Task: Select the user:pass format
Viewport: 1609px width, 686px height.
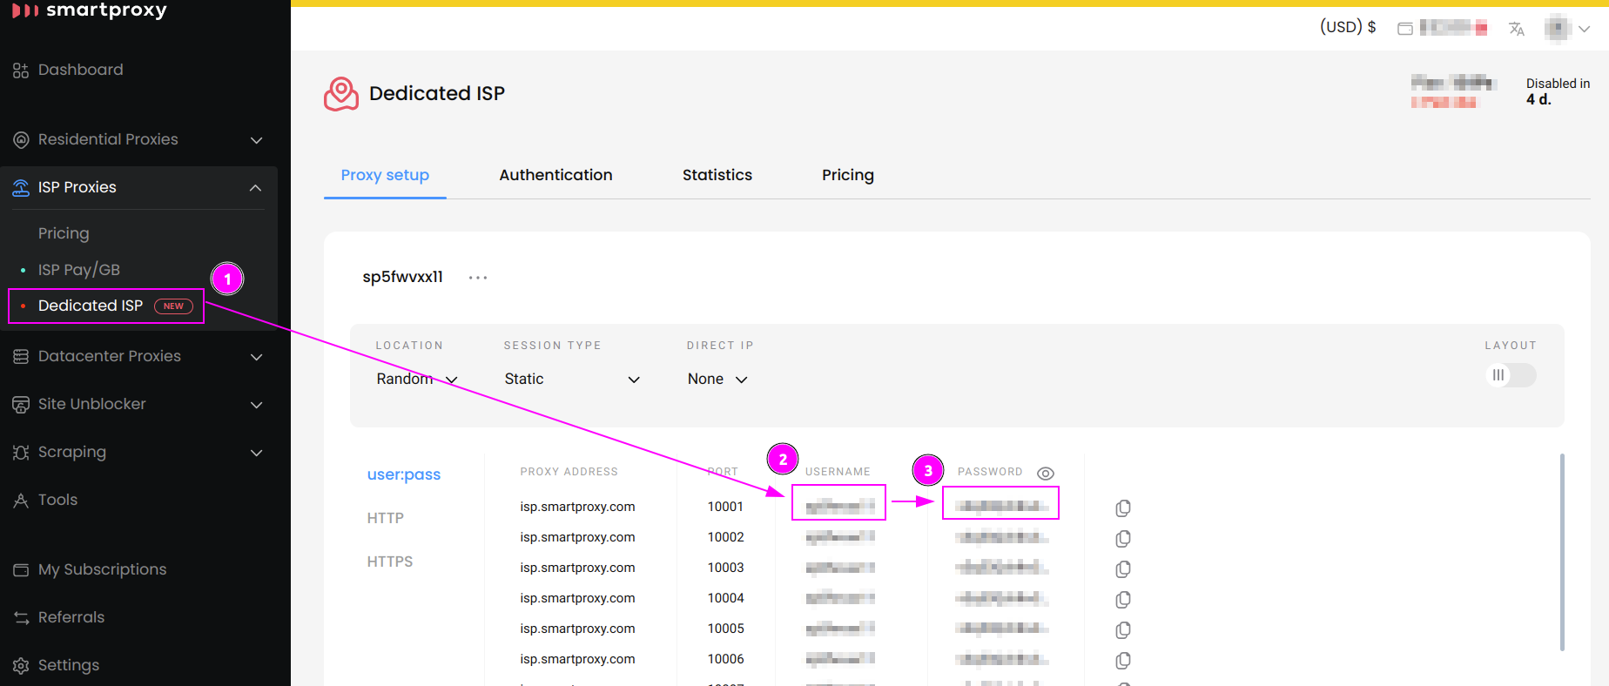Action: [x=404, y=474]
